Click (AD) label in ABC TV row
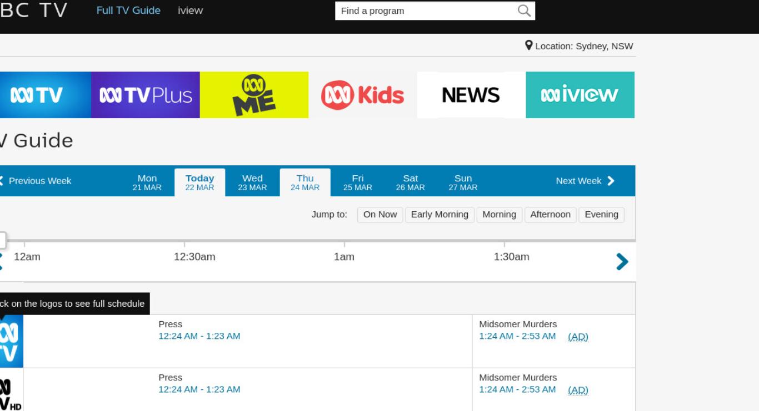Screen dimensions: 759x411 (x=578, y=337)
